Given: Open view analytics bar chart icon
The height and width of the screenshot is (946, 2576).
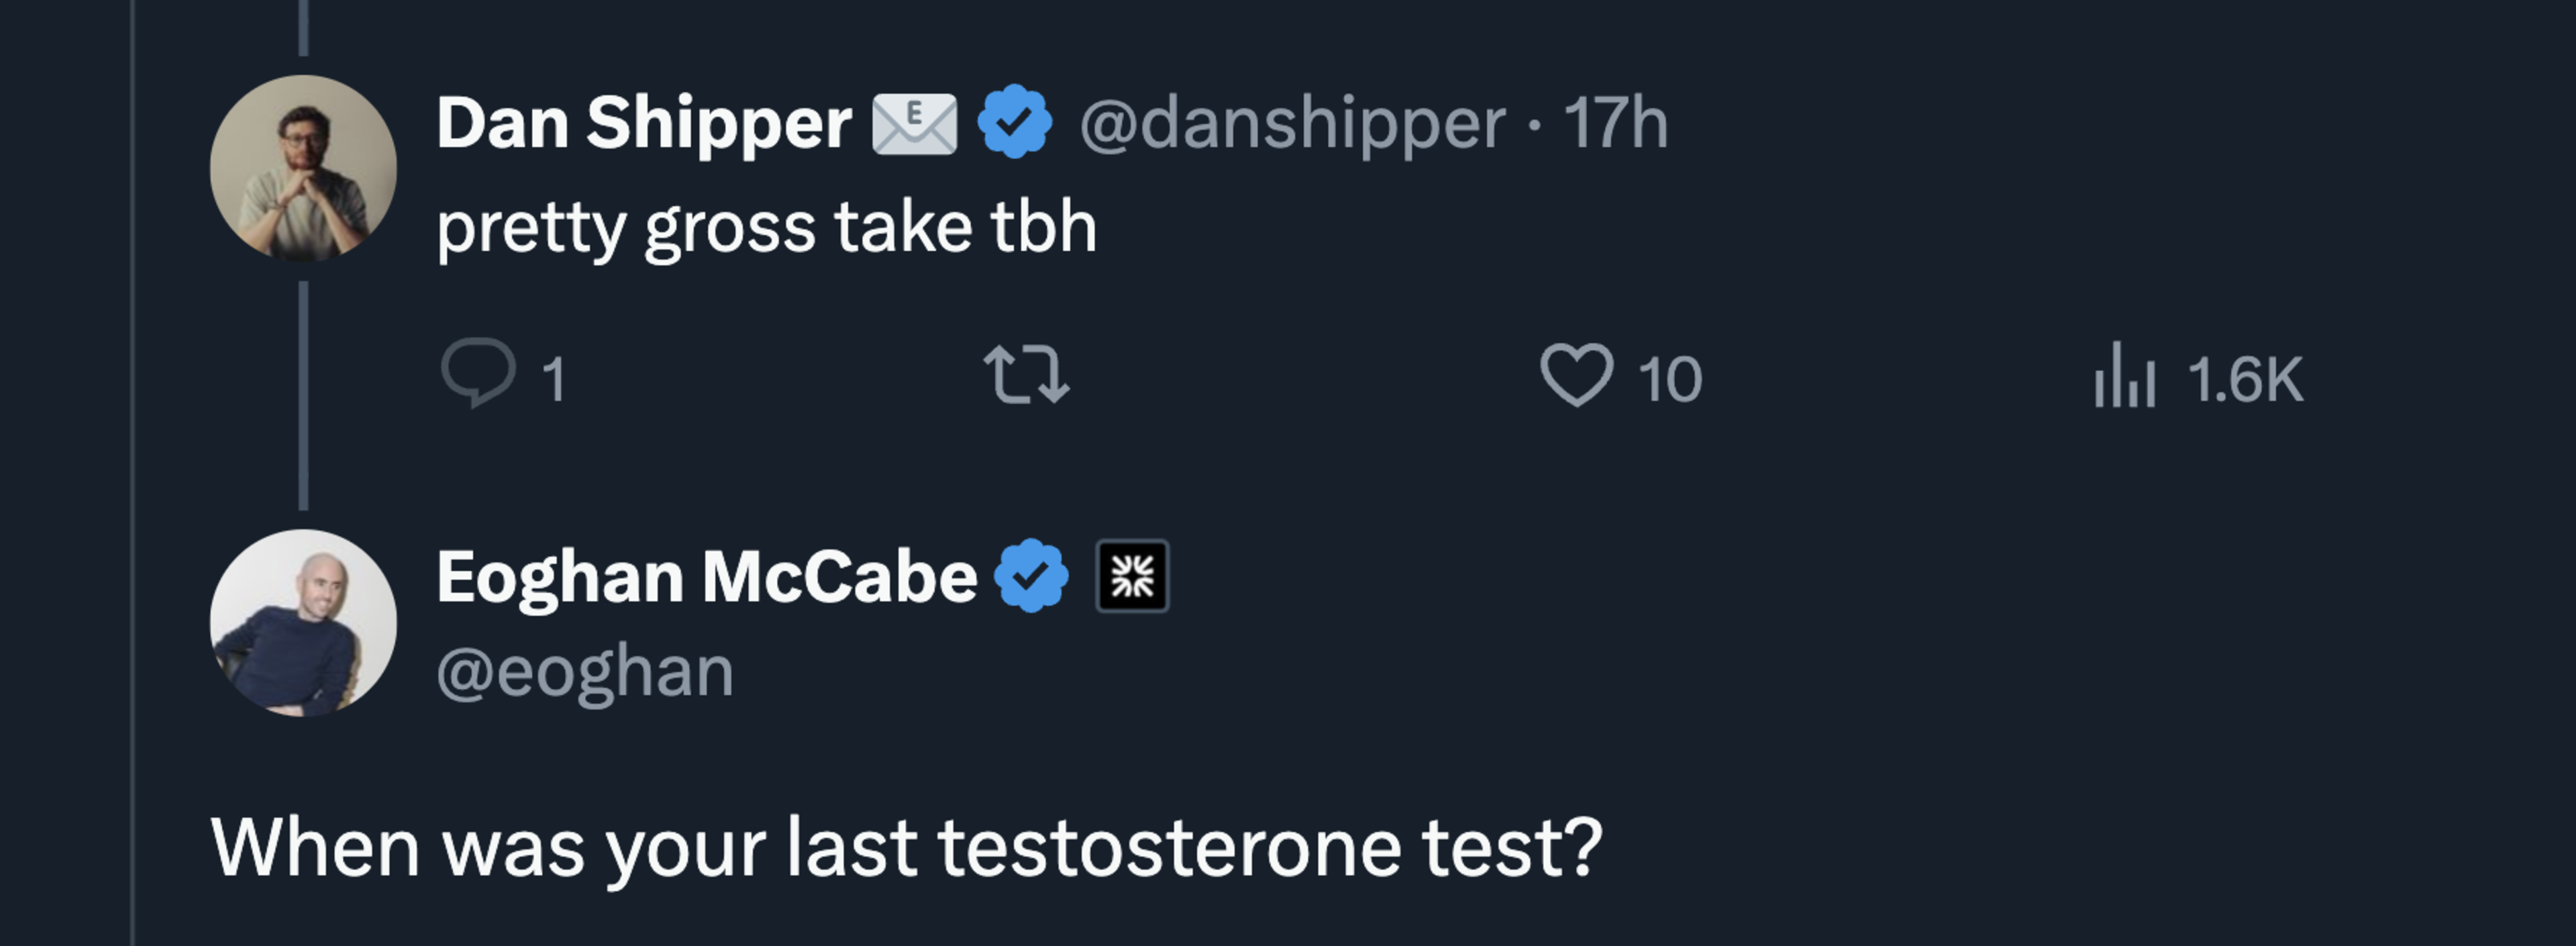Looking at the screenshot, I should pyautogui.click(x=2124, y=375).
